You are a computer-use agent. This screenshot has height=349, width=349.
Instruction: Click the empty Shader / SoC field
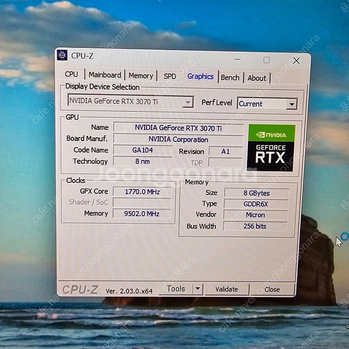click(142, 202)
